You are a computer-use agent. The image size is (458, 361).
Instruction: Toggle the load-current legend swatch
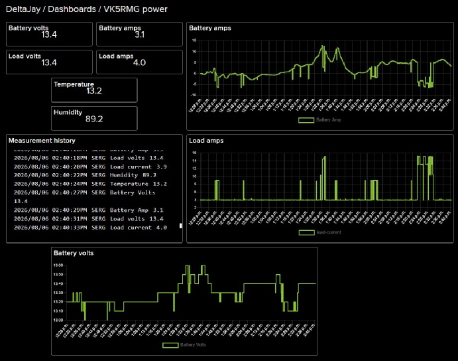(306, 232)
